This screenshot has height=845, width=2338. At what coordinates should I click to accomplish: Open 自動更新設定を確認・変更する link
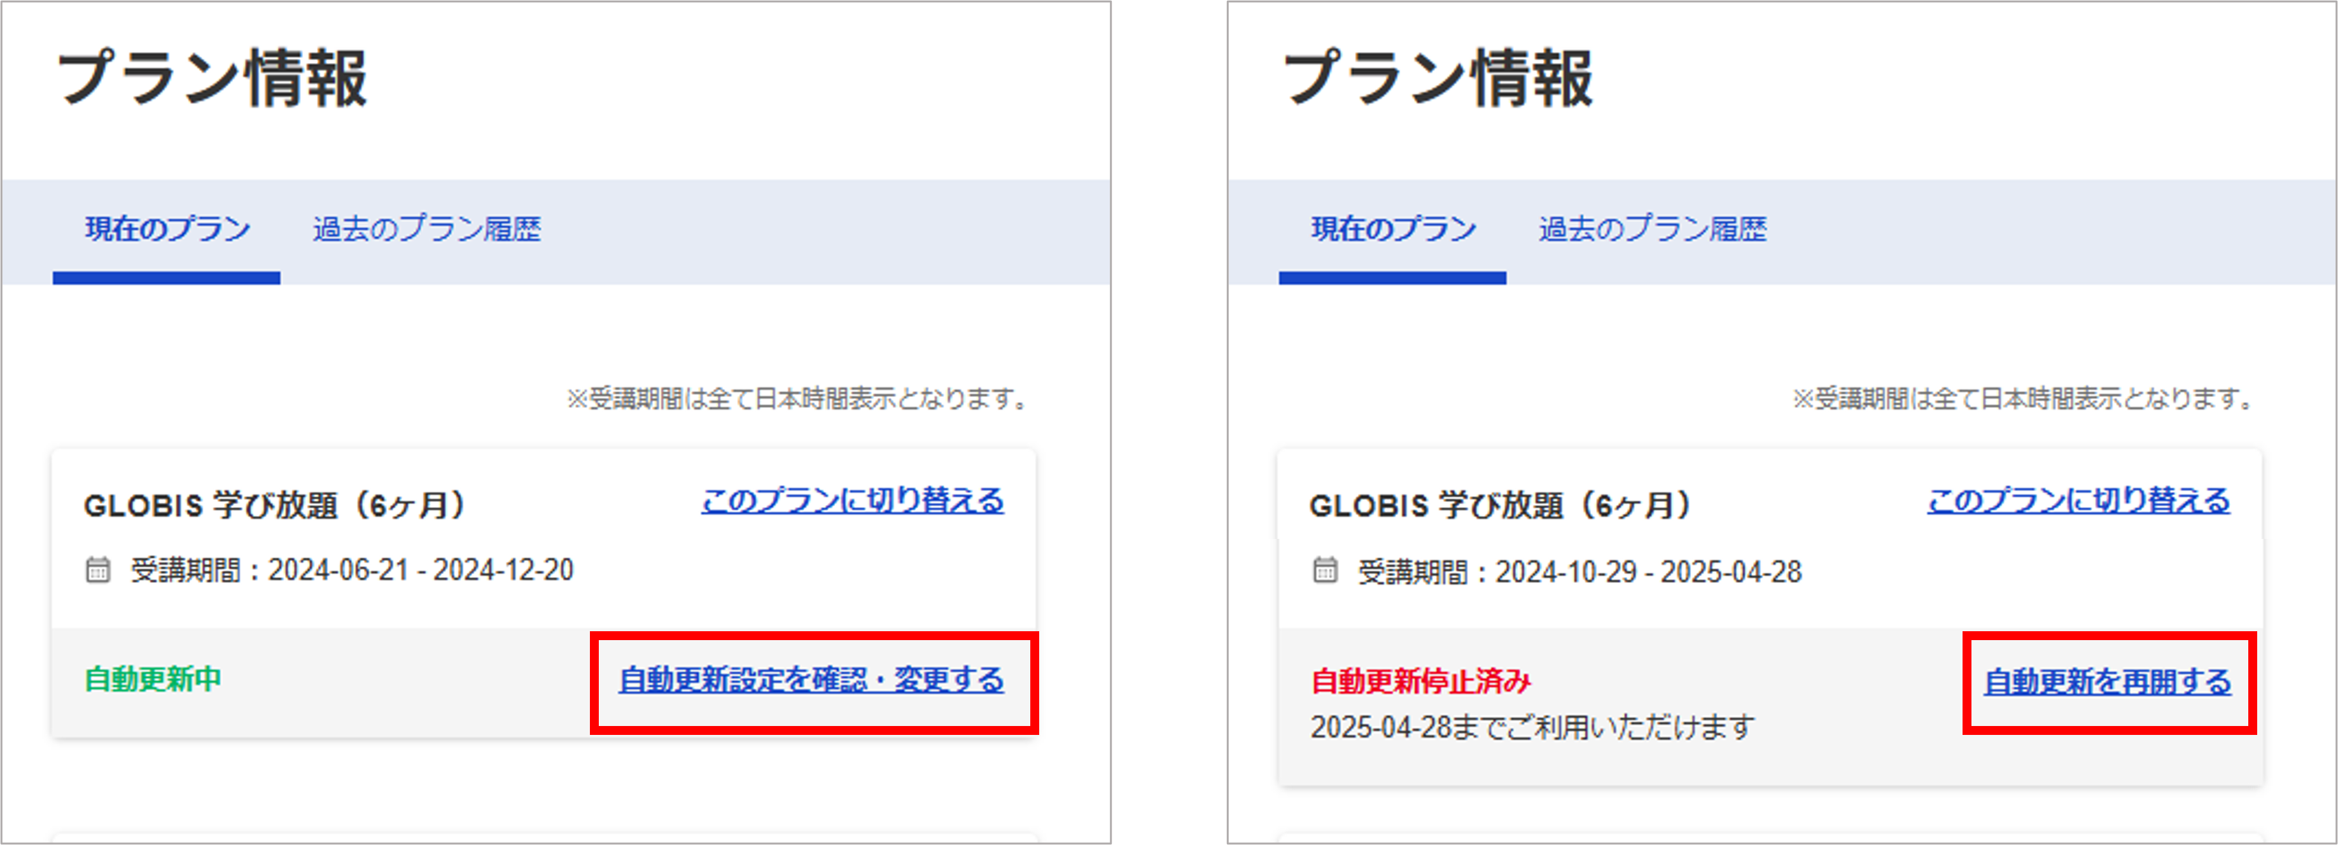coord(811,680)
